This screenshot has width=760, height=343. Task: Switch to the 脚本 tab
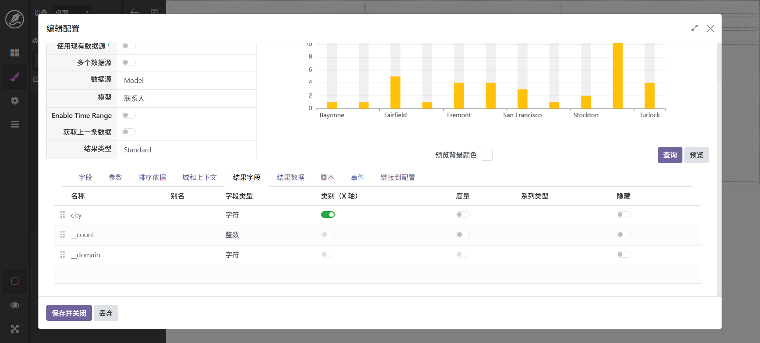[327, 178]
